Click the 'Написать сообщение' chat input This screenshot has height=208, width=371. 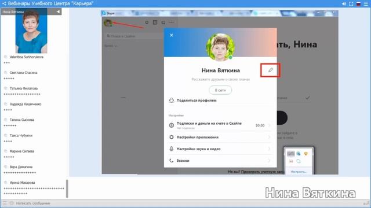coord(187,203)
